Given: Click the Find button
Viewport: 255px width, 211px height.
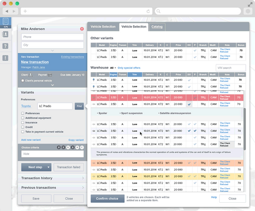Looking at the screenshot, I should [79, 106].
